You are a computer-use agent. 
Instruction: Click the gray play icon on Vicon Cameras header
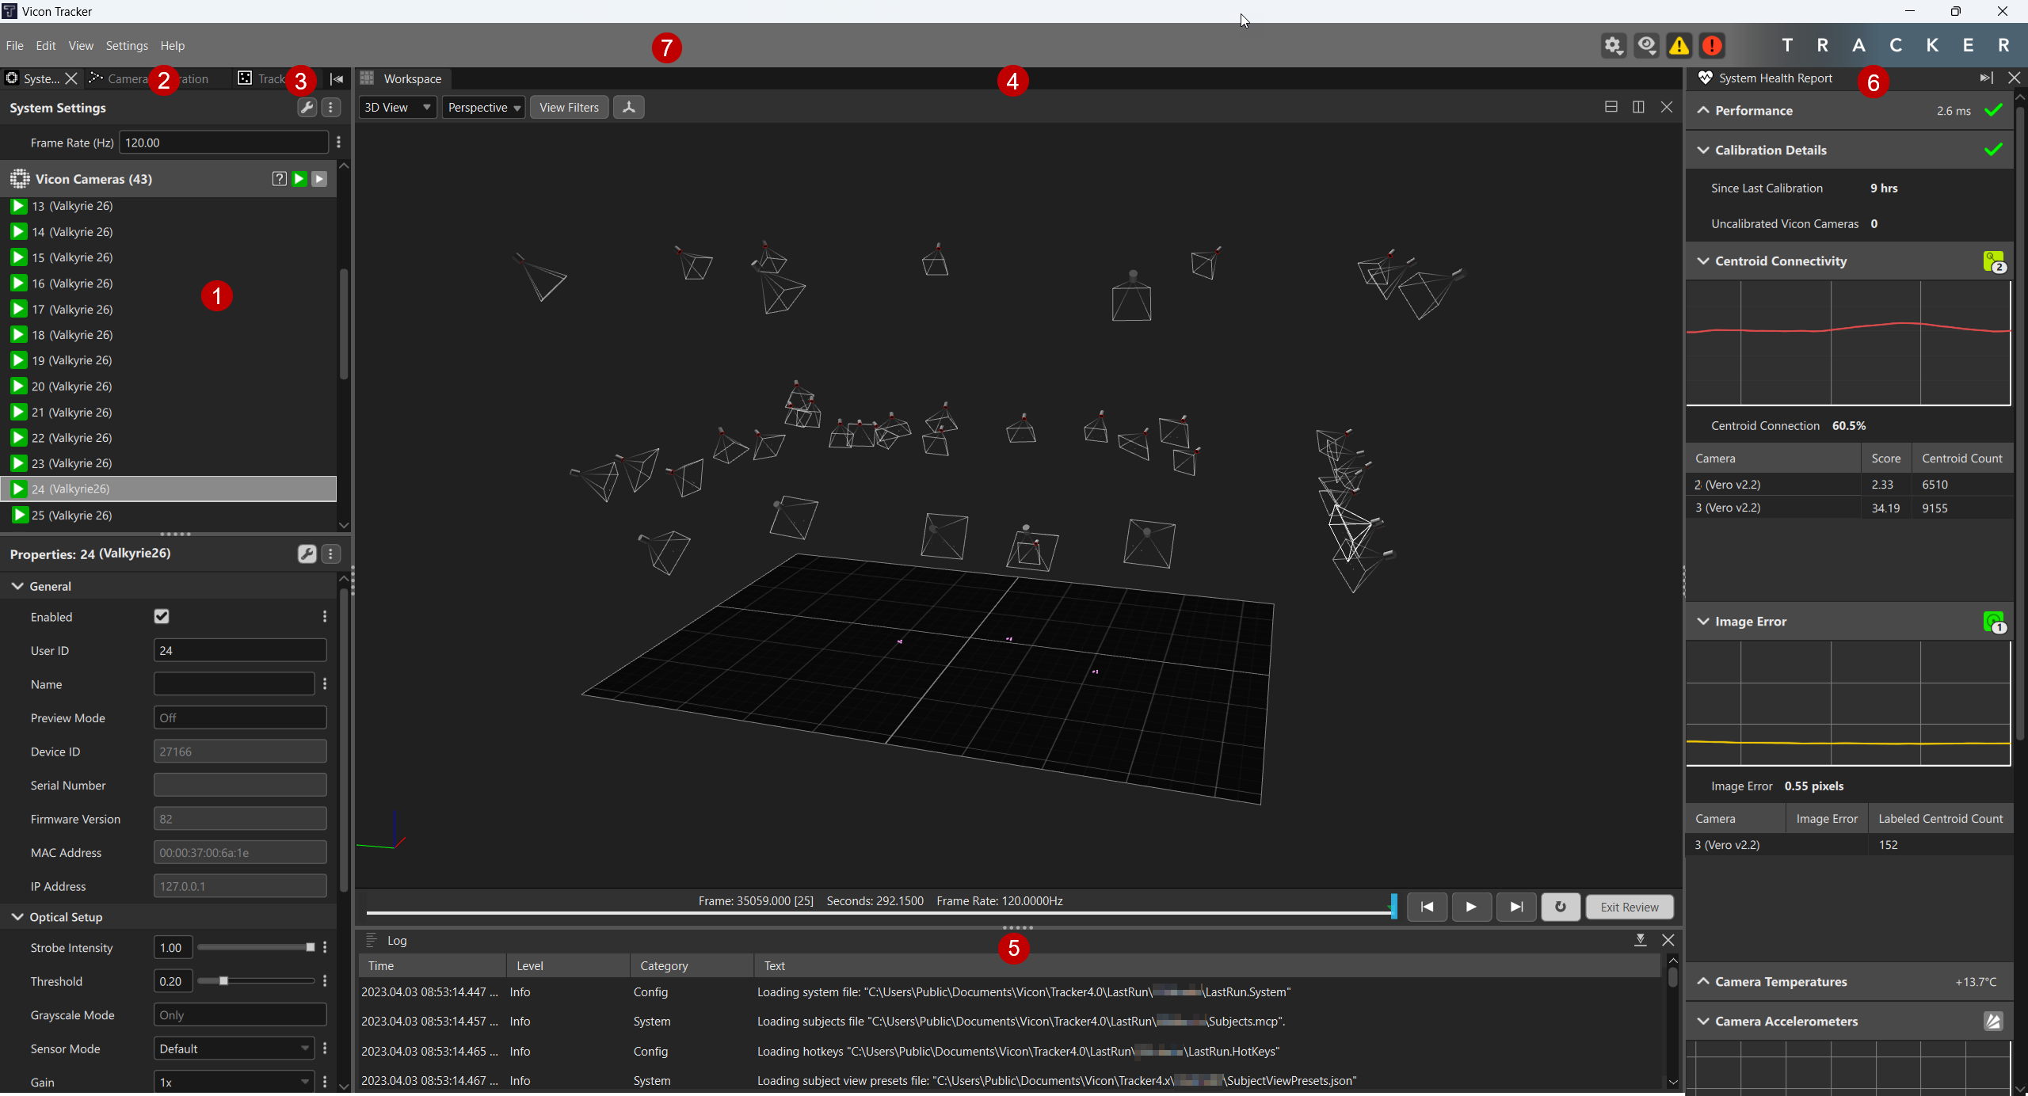pos(319,179)
